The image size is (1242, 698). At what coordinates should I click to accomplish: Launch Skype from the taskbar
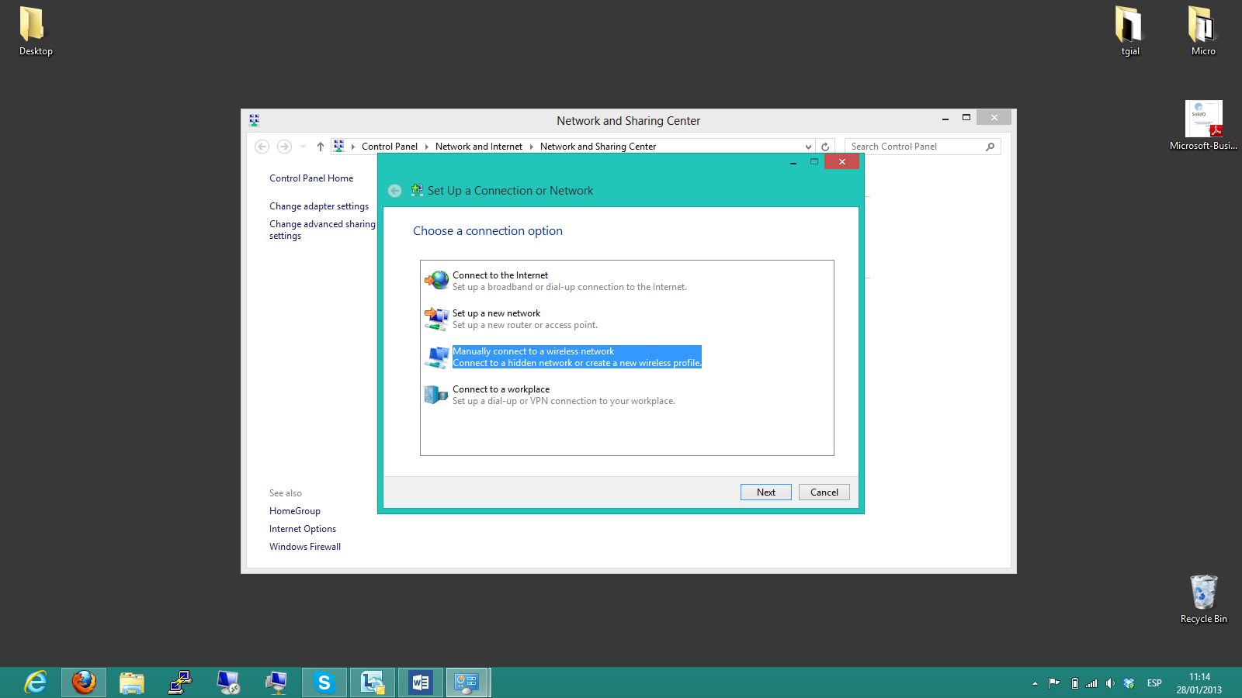[324, 682]
